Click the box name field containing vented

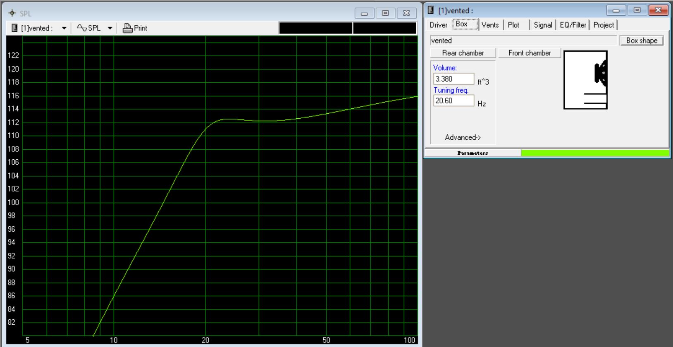coord(523,41)
